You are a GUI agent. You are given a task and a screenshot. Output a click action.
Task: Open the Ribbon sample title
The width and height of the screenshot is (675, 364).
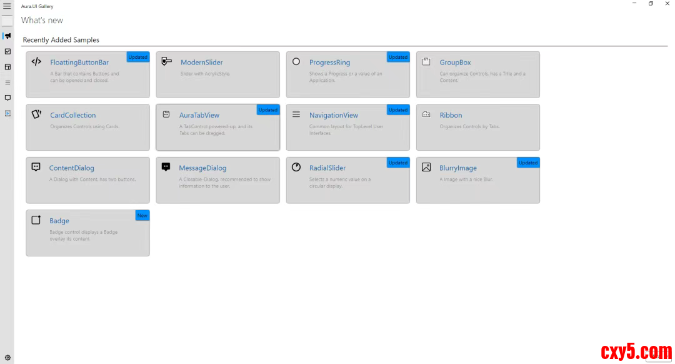click(x=451, y=115)
